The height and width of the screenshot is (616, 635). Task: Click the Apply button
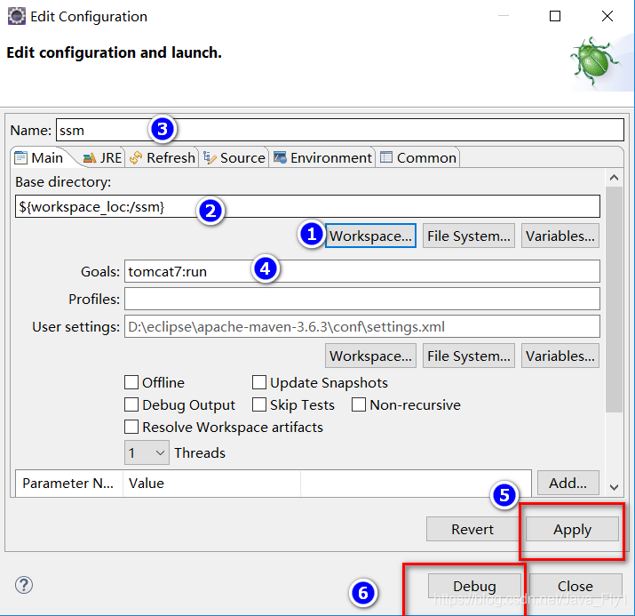pos(572,529)
